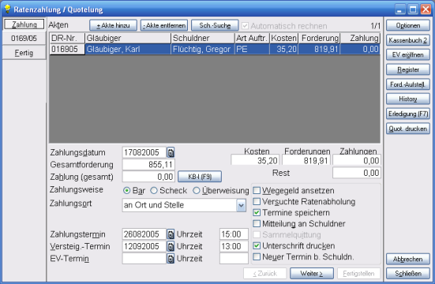
Task: Click Schließen button
Action: (x=408, y=274)
